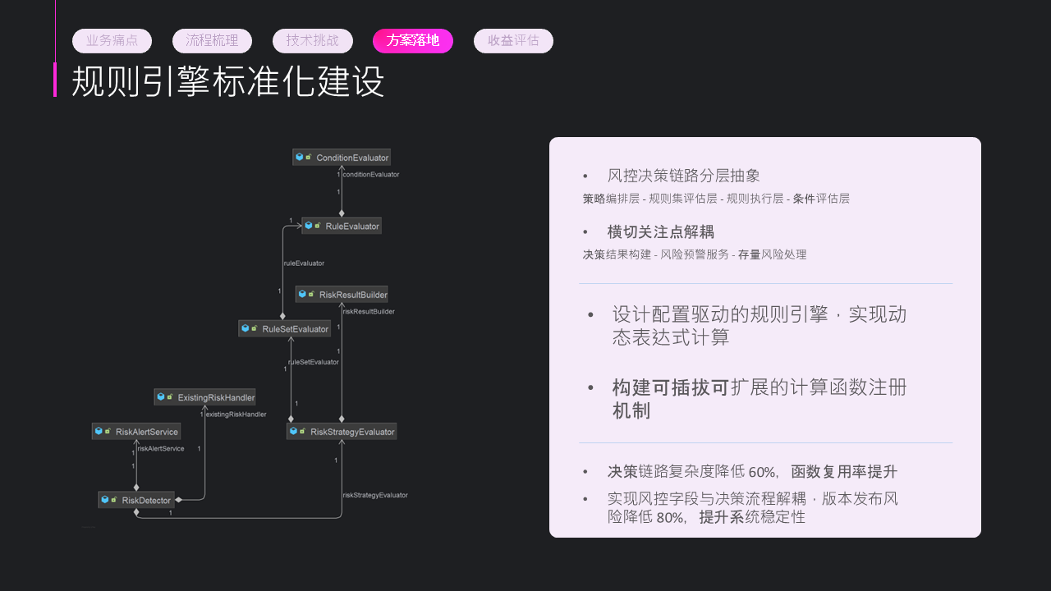
Task: Select the ConditionEvaluator node label
Action: tap(352, 158)
